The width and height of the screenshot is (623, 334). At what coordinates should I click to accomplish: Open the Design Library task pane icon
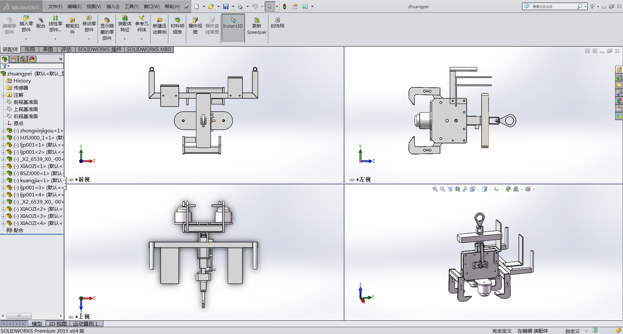(619, 77)
